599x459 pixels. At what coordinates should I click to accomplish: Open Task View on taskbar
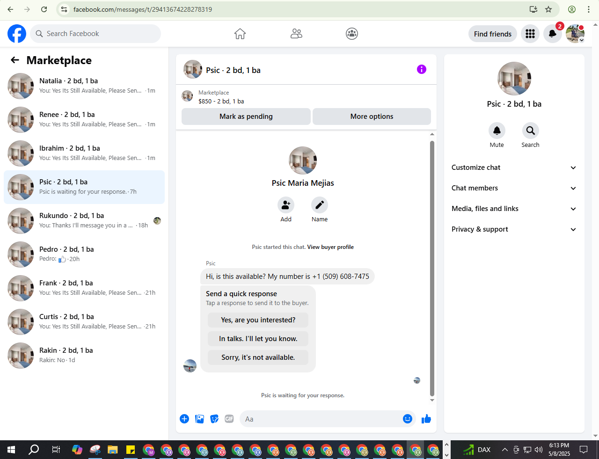tap(56, 450)
